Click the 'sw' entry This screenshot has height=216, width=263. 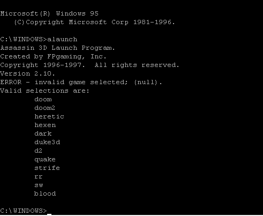click(x=39, y=185)
